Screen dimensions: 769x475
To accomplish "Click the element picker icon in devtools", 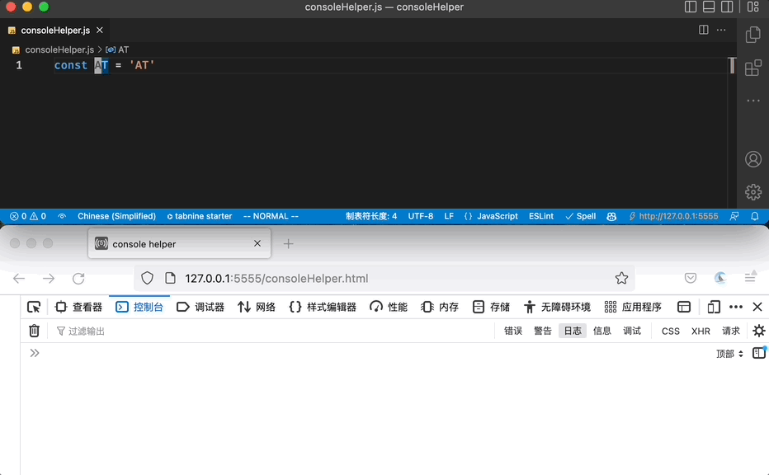I will point(34,307).
